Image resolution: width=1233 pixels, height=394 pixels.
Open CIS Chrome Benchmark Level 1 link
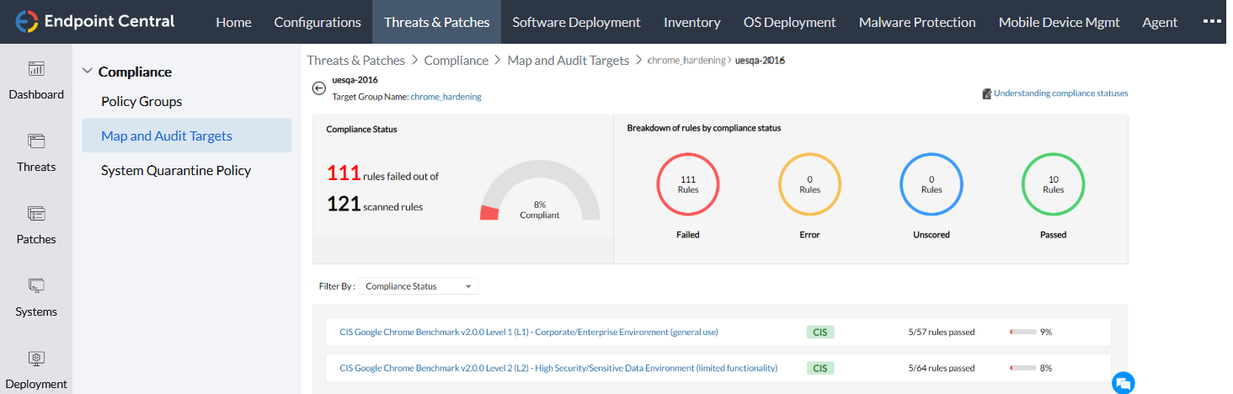pyautogui.click(x=528, y=332)
